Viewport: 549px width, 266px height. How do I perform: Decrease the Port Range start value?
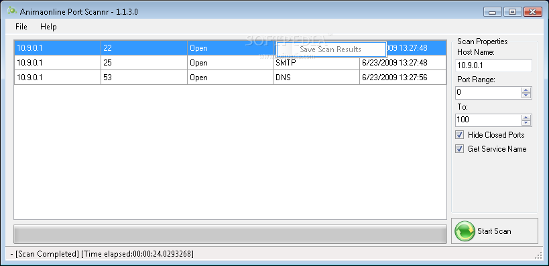pos(526,96)
